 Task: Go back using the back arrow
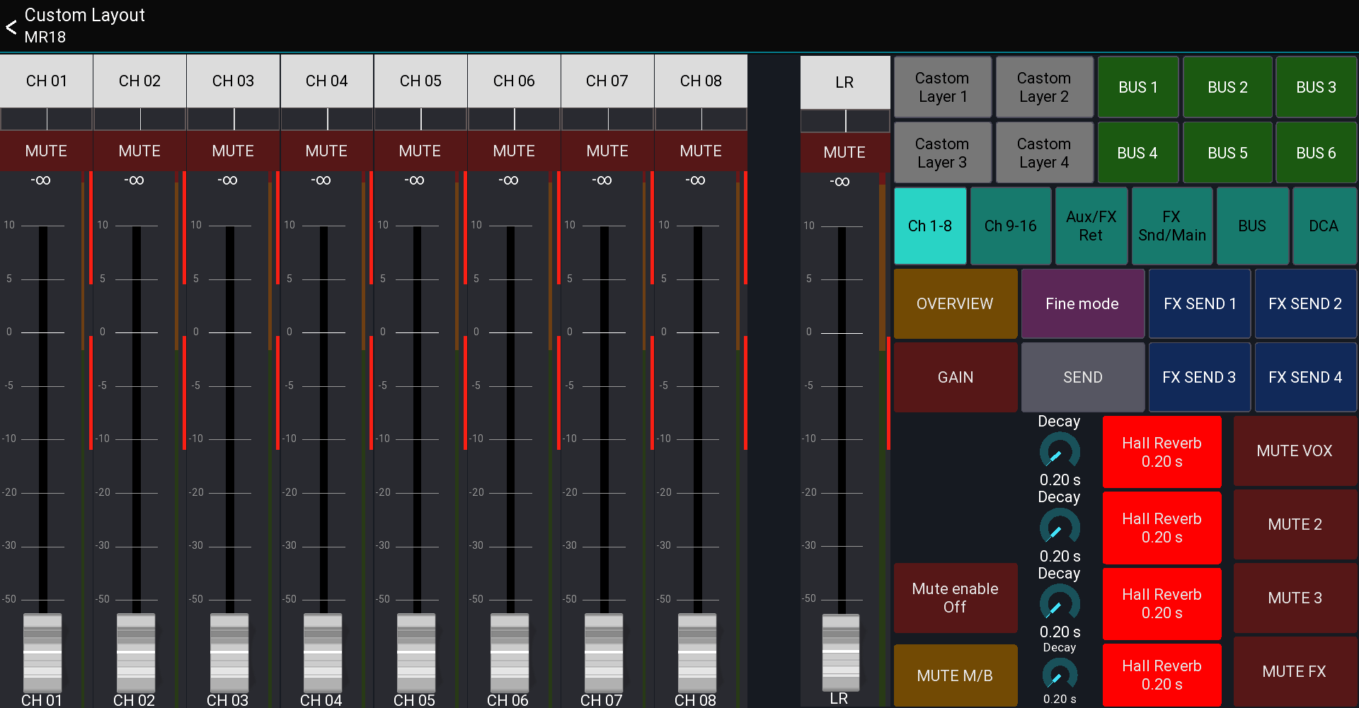tap(11, 26)
